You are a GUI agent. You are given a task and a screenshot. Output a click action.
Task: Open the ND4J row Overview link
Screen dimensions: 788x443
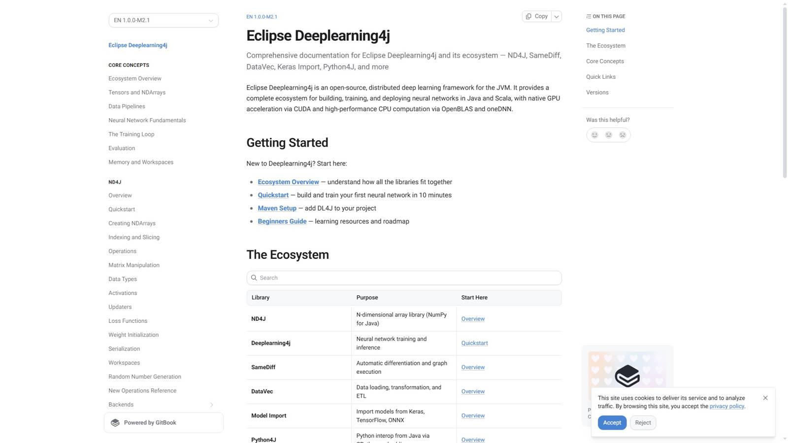click(473, 319)
